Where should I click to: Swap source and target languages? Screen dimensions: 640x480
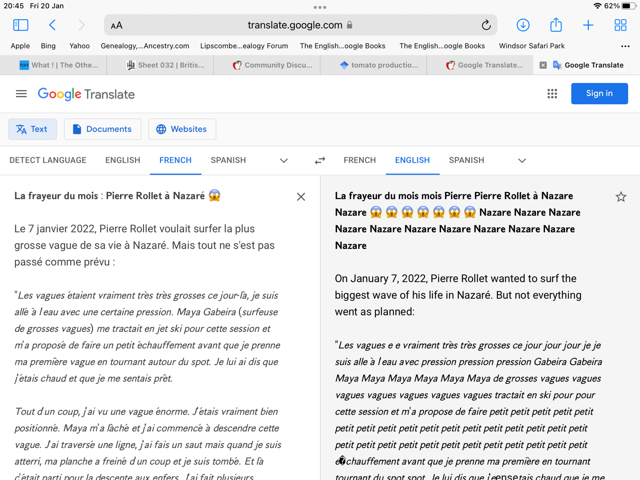tap(320, 160)
